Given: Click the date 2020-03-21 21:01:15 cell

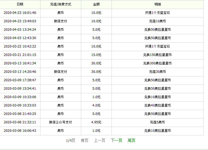Looking at the screenshot, I should click(20, 55).
